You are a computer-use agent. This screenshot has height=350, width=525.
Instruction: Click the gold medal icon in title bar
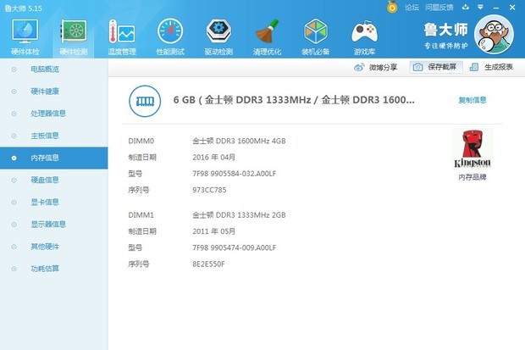click(x=392, y=7)
